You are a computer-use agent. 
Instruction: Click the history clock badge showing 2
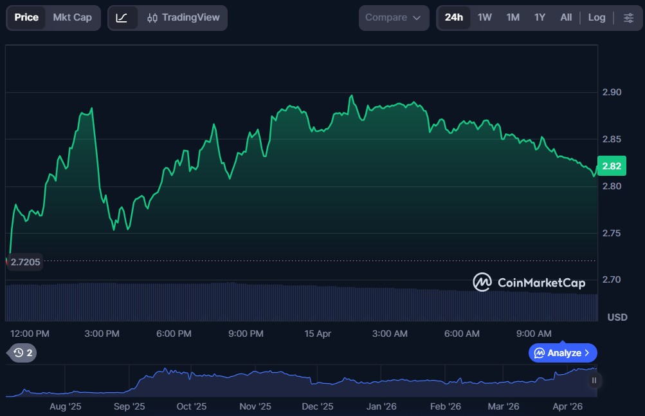click(23, 352)
